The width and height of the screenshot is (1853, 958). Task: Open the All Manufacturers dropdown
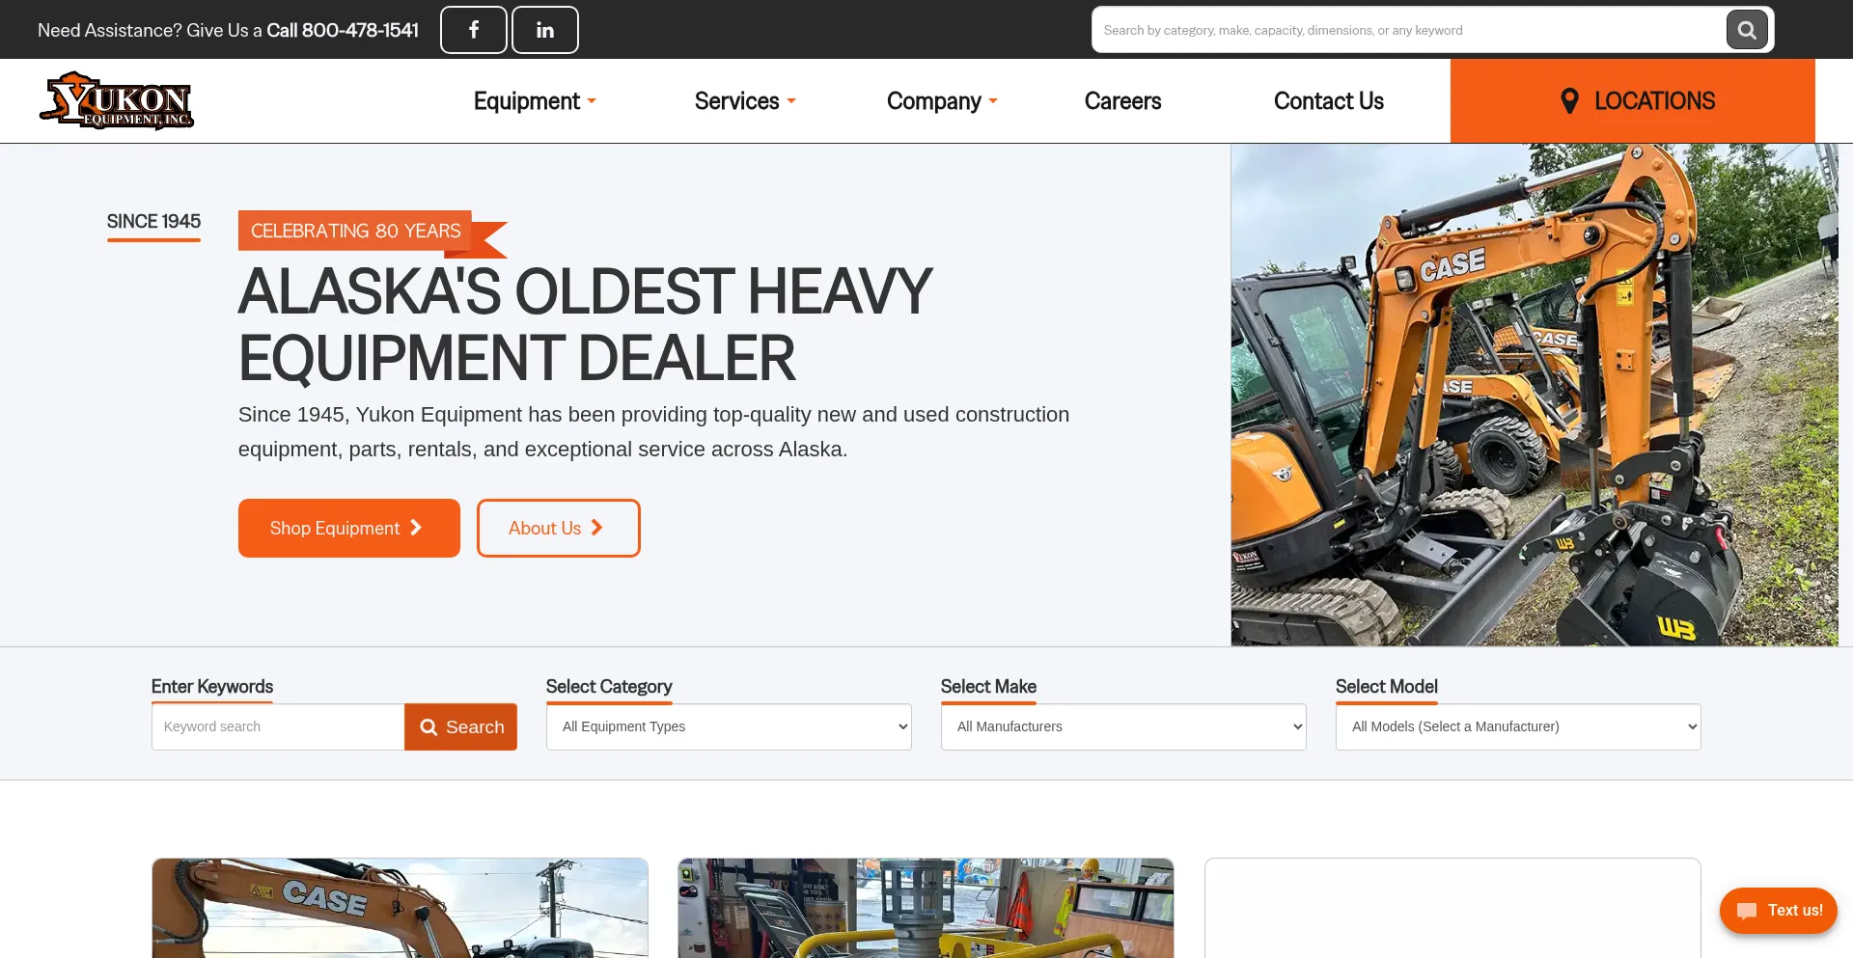(x=1123, y=726)
